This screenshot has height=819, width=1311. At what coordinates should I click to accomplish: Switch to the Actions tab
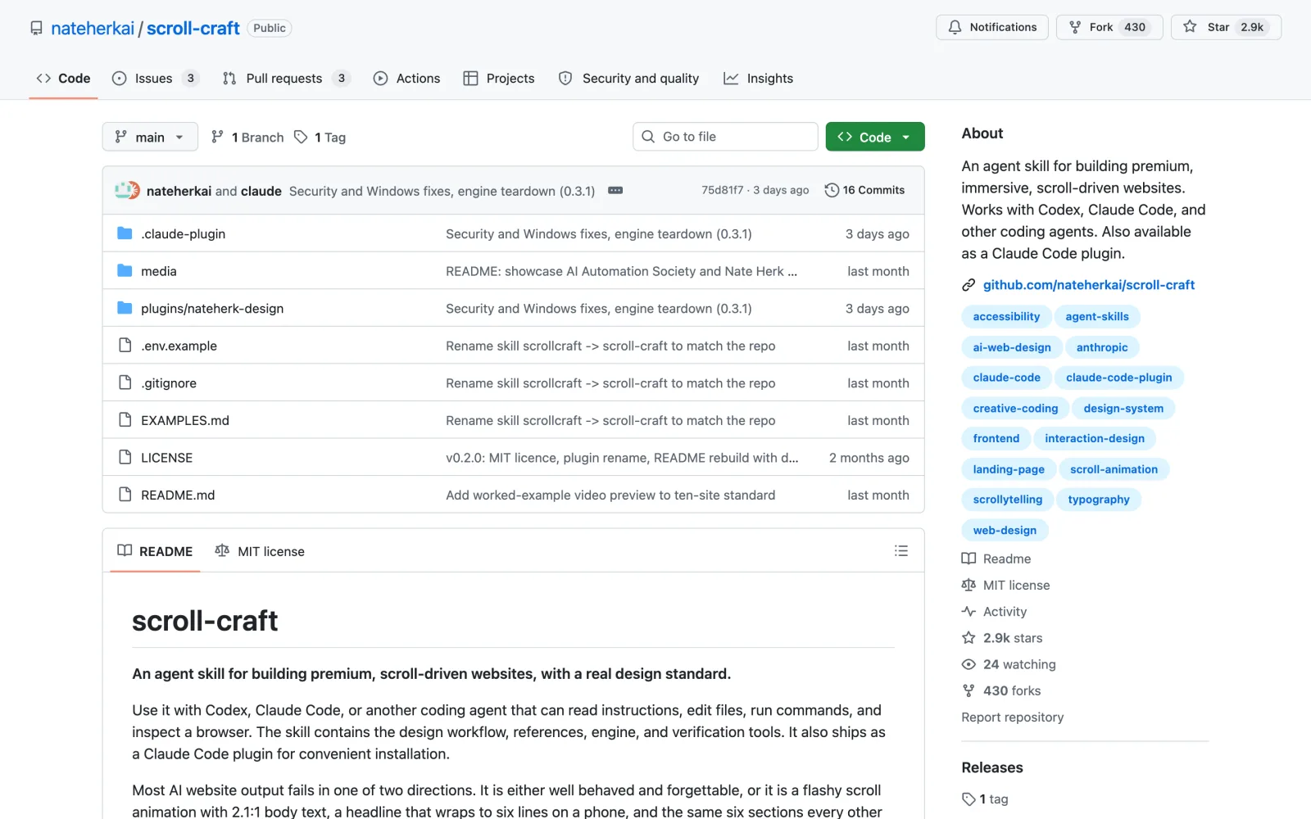point(406,79)
